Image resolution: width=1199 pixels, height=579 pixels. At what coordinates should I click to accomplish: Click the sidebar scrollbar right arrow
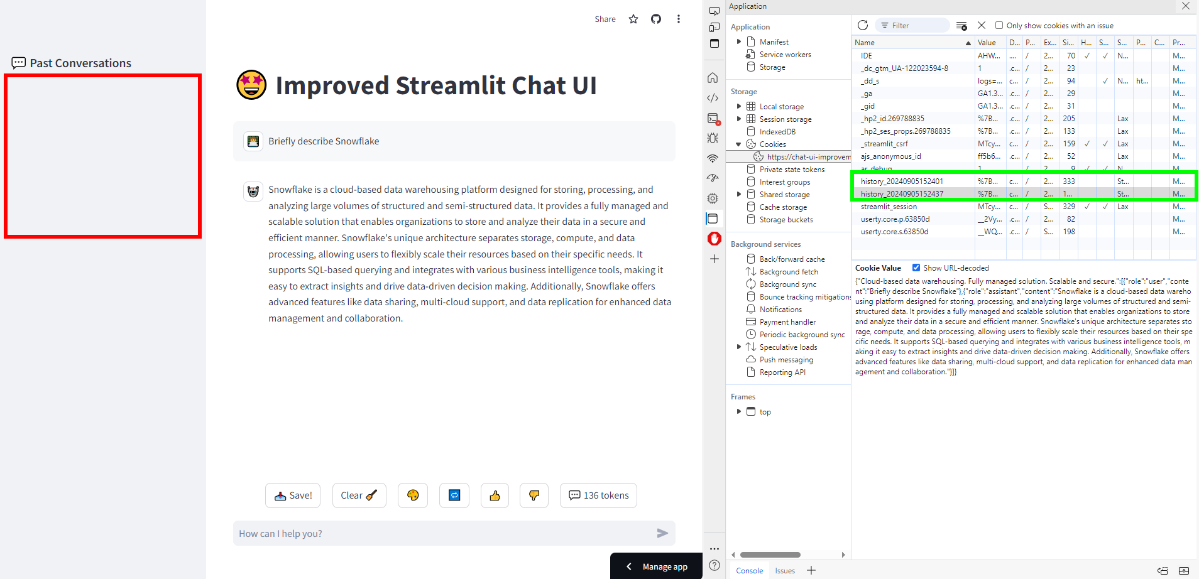click(x=843, y=555)
